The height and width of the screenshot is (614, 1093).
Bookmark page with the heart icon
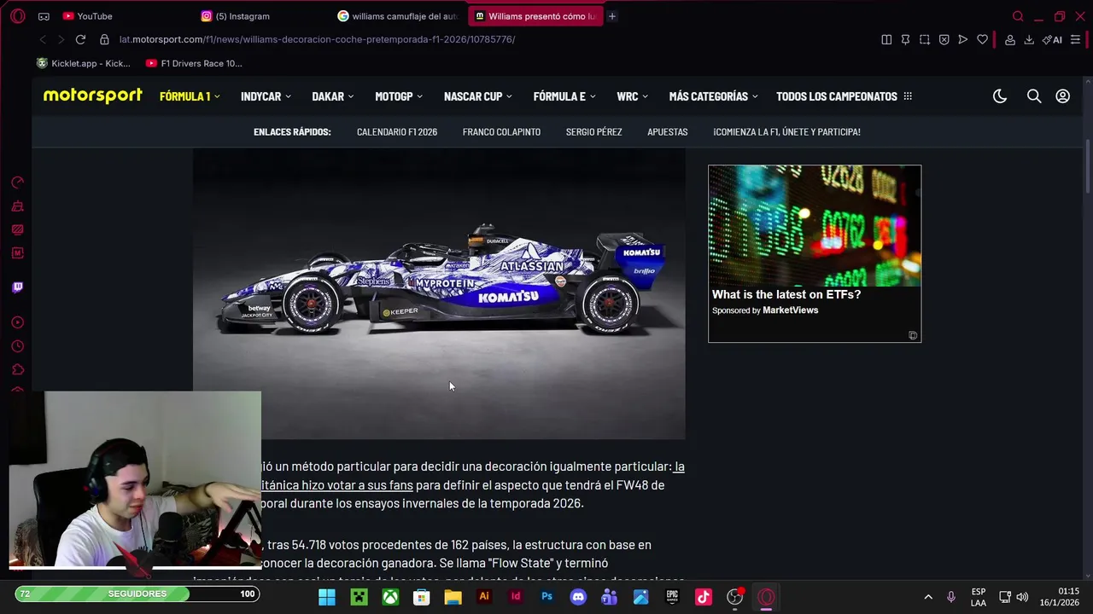[982, 39]
